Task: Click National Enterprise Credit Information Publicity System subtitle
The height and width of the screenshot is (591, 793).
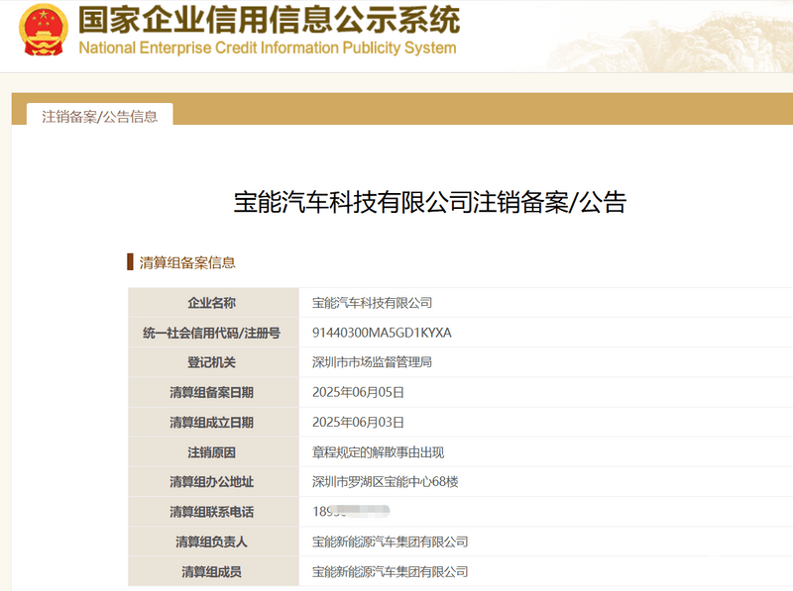Action: [268, 48]
